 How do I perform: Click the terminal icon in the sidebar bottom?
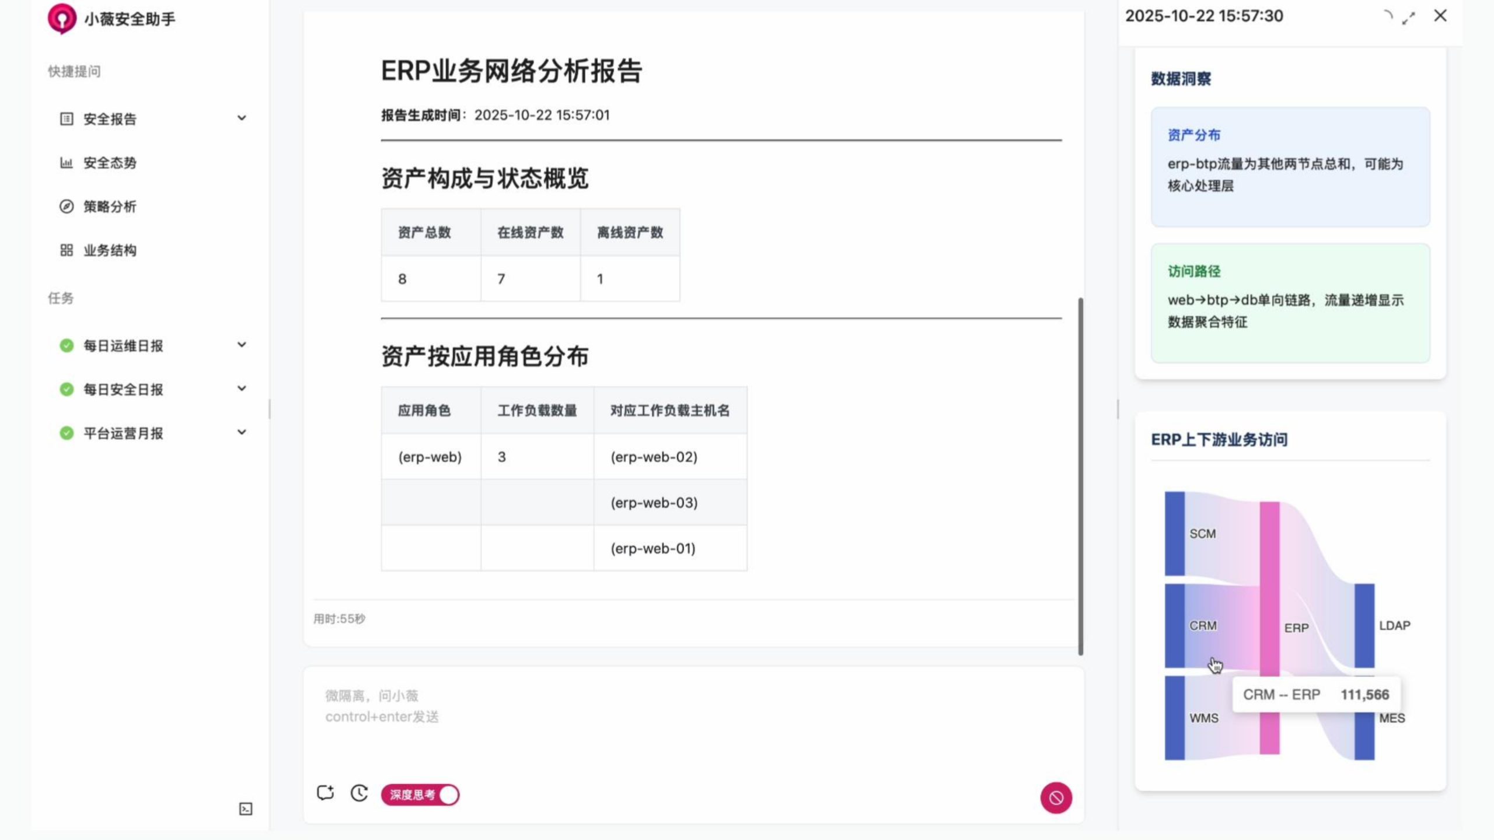pos(246,808)
